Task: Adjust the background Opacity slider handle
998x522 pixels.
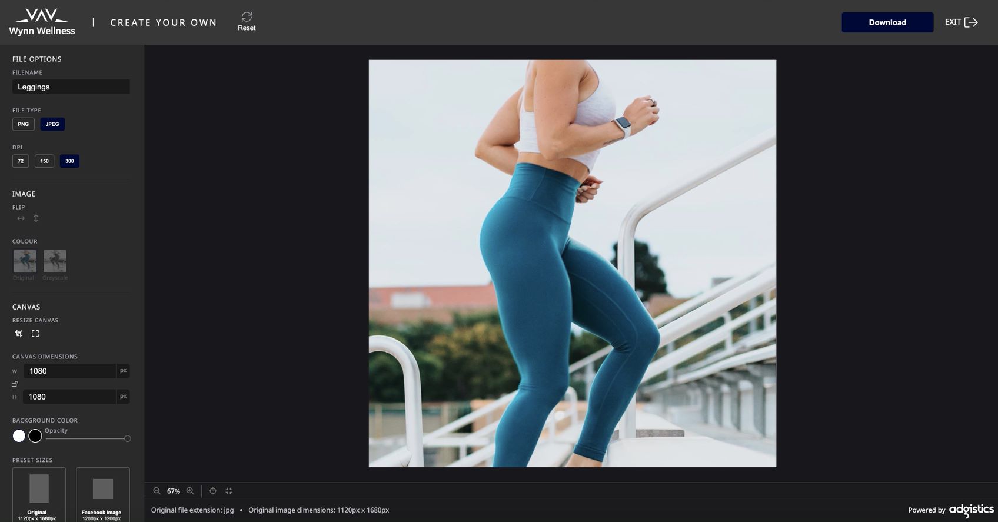Action: 127,438
